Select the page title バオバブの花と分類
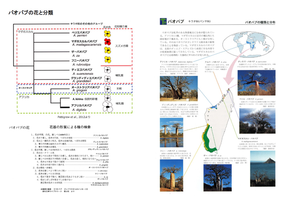The width and height of the screenshot is (292, 209). (31, 13)
